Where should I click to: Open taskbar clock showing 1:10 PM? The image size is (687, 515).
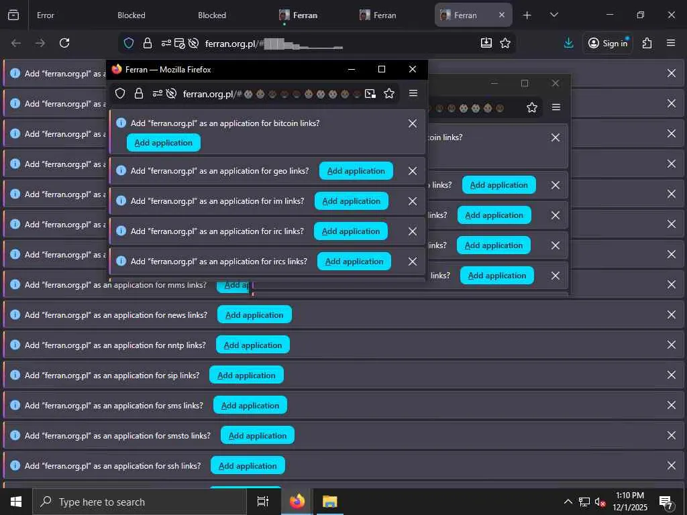(x=630, y=502)
